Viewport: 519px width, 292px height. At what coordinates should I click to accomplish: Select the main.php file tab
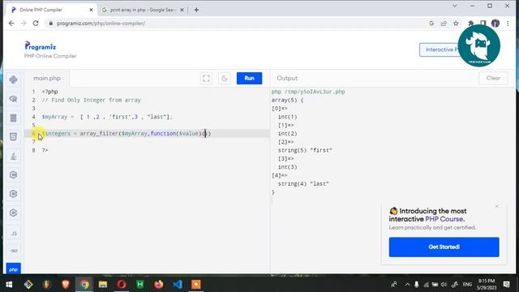coord(47,79)
